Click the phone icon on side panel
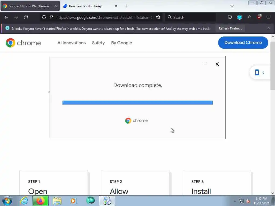 click(257, 72)
